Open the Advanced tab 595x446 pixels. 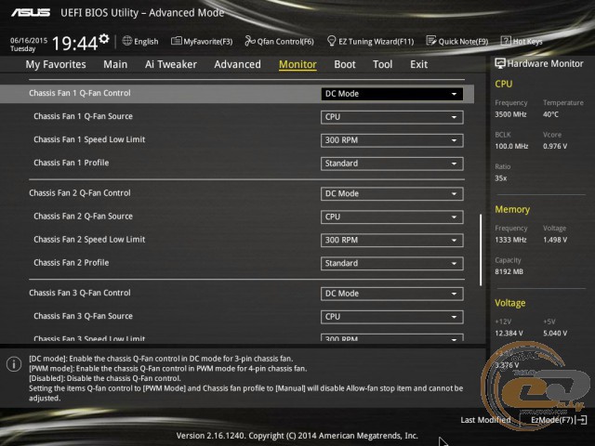[x=238, y=64]
